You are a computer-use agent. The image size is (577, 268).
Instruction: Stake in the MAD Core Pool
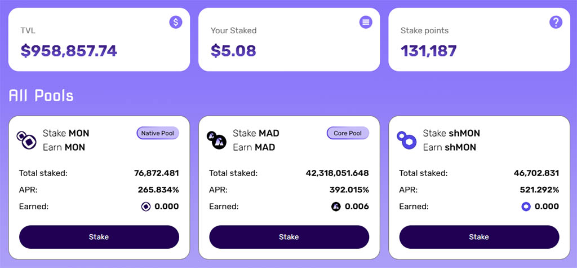click(x=289, y=237)
